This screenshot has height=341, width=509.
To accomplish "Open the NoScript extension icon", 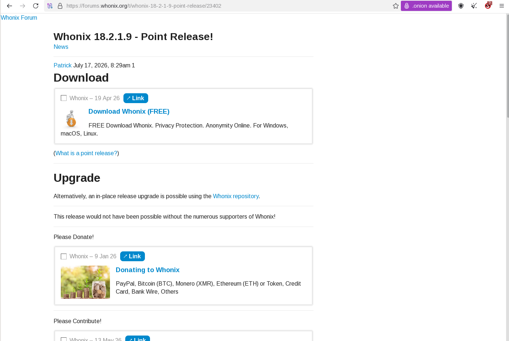I will click(488, 5).
